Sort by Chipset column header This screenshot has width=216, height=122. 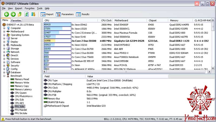click(157, 20)
